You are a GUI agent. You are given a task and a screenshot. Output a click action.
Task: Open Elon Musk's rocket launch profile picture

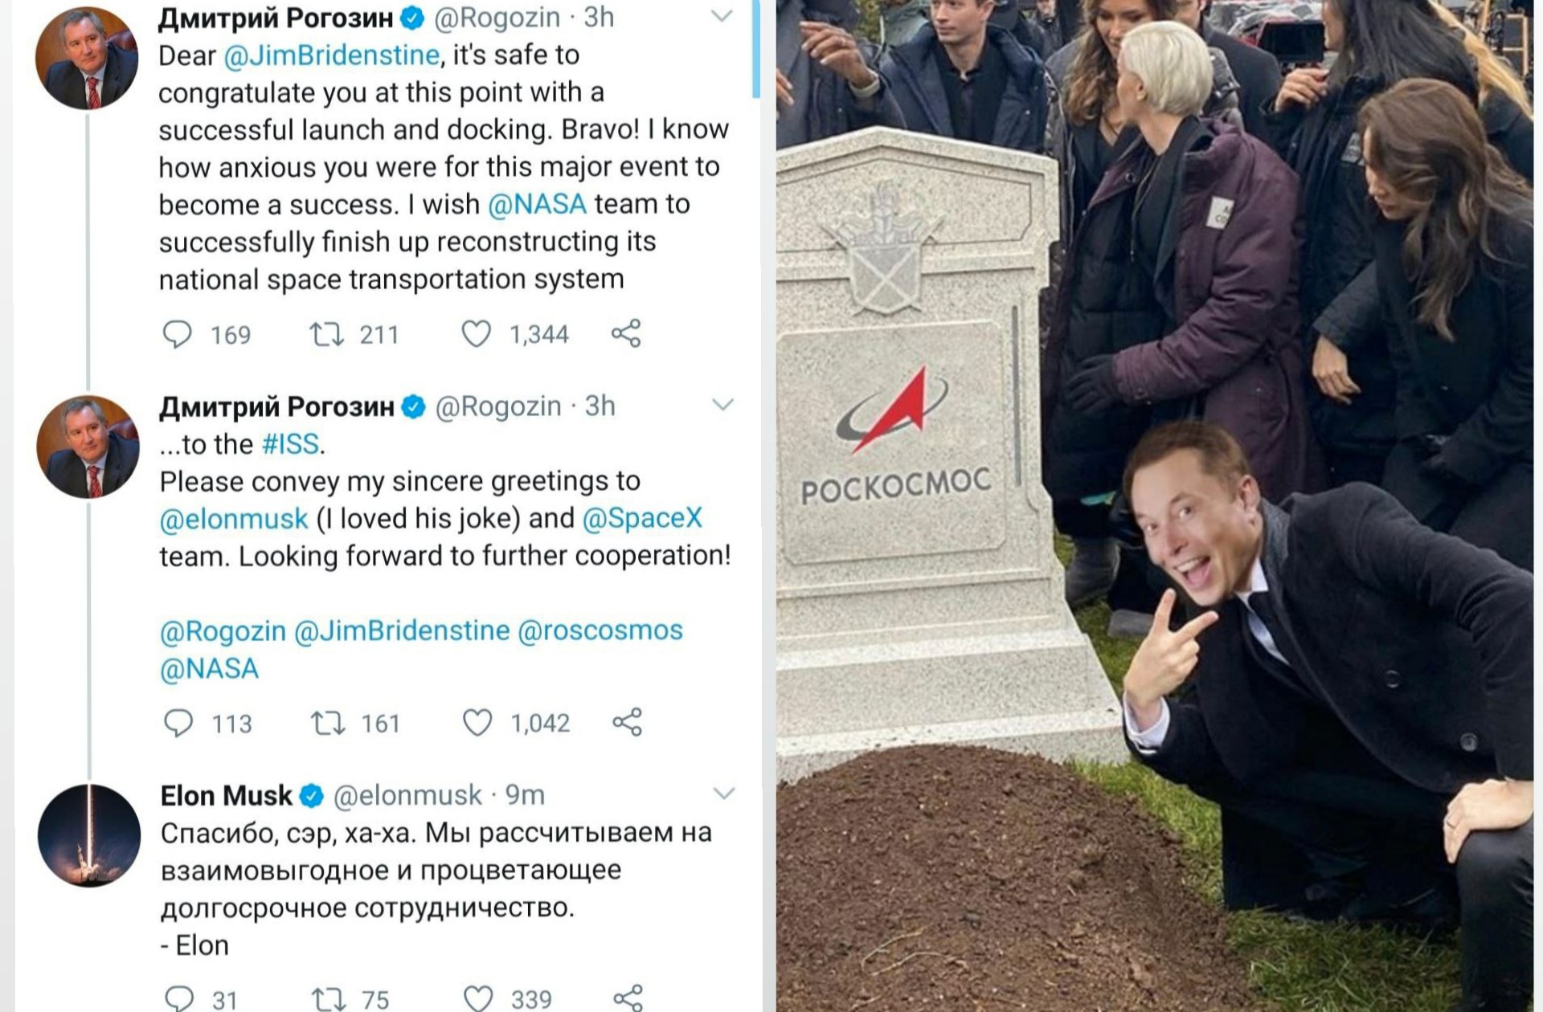point(89,835)
